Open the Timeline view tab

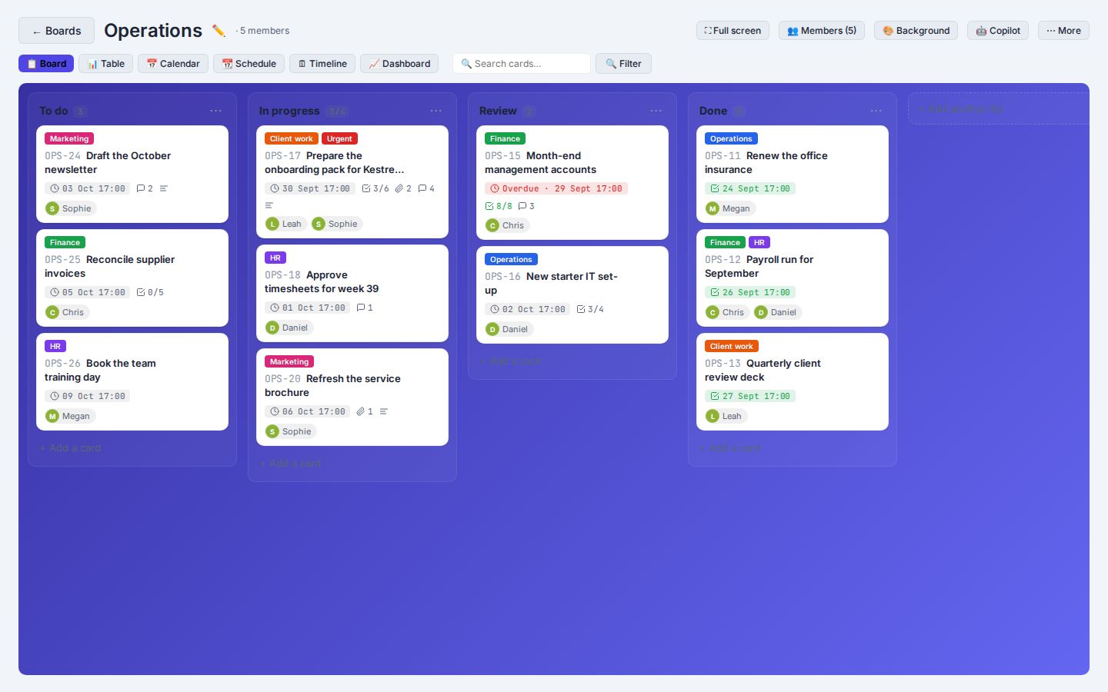(322, 64)
